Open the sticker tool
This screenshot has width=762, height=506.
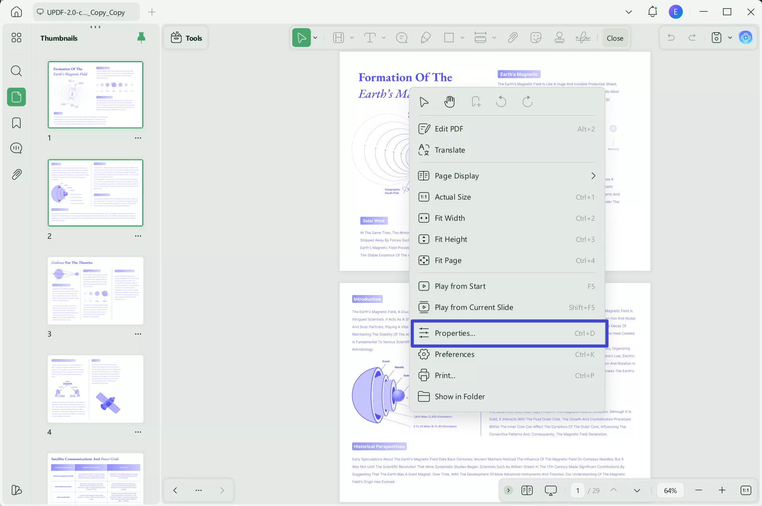pyautogui.click(x=536, y=38)
